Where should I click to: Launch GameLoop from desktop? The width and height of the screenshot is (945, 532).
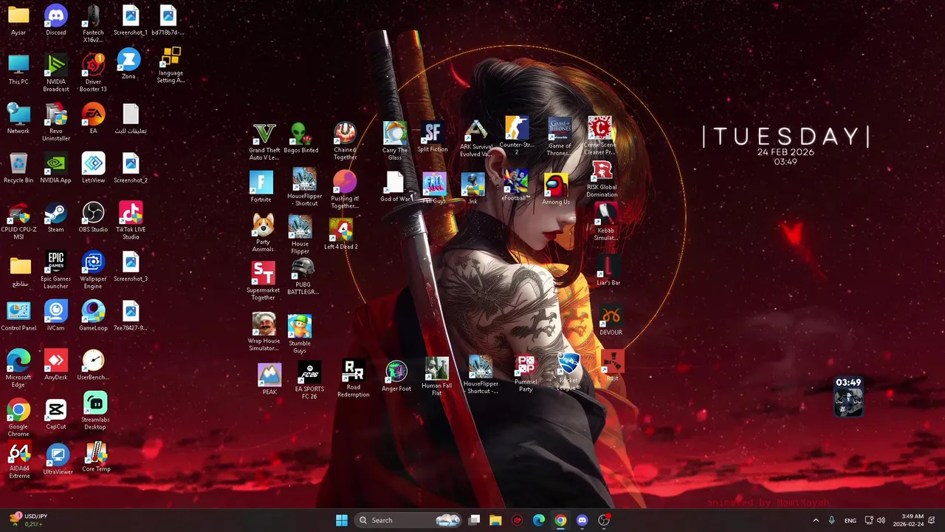(93, 316)
